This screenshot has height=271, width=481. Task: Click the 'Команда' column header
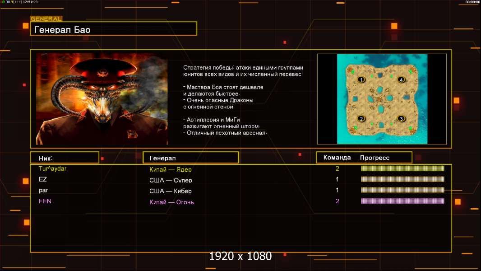(x=337, y=158)
